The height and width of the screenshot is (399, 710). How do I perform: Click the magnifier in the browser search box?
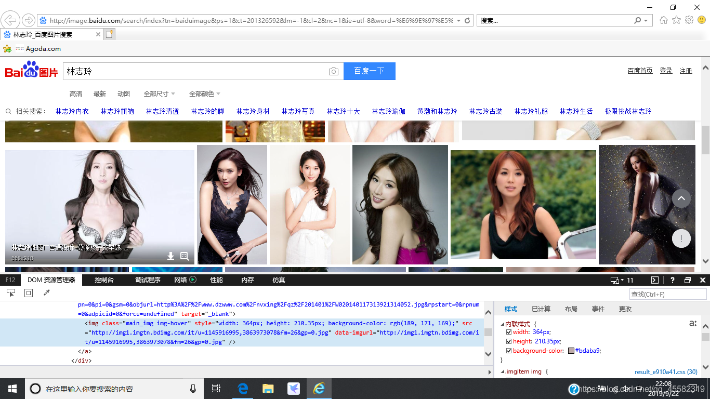tap(637, 20)
